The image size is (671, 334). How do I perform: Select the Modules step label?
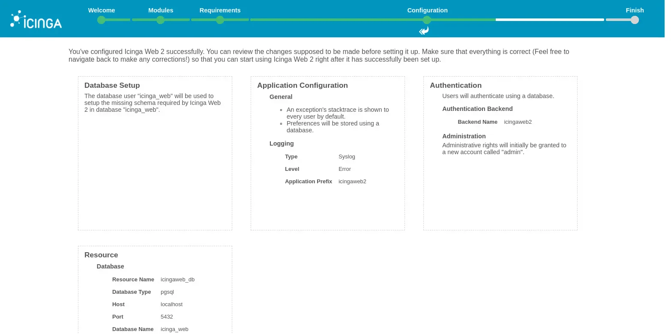click(x=161, y=10)
